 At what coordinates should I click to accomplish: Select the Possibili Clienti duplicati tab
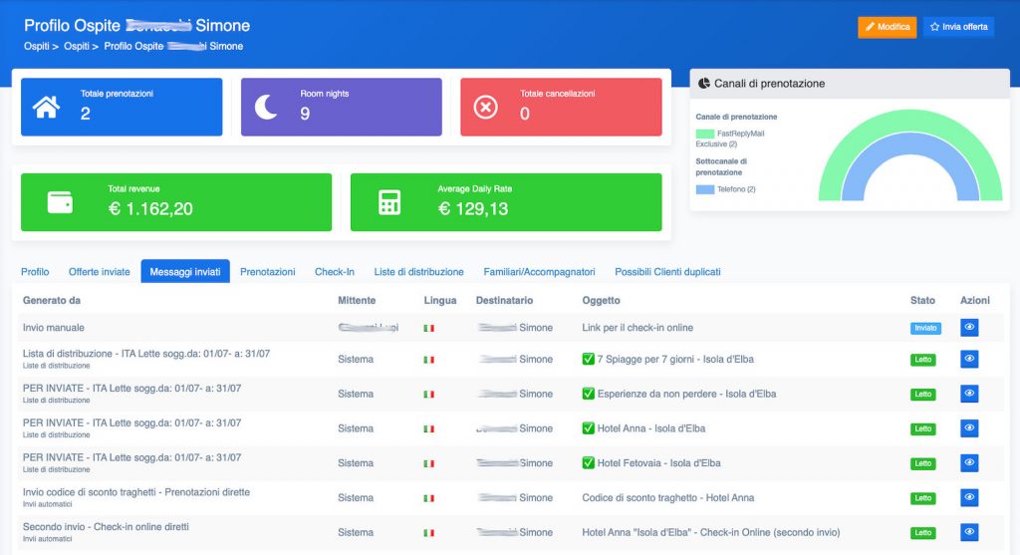(x=667, y=272)
